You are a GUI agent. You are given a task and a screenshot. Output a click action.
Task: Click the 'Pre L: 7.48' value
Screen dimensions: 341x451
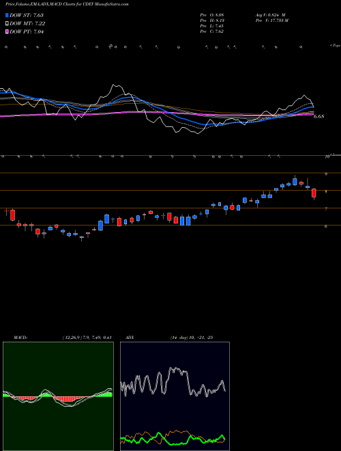(x=212, y=26)
